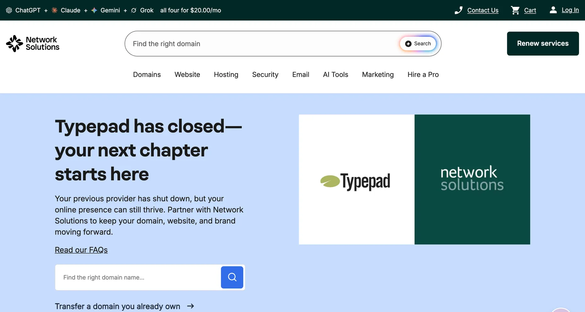The height and width of the screenshot is (312, 585).
Task: Click the green network solutions image panel
Action: click(x=472, y=180)
